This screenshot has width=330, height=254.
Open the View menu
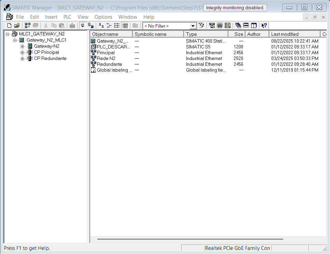pyautogui.click(x=83, y=17)
